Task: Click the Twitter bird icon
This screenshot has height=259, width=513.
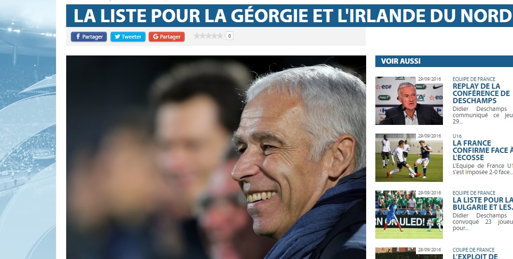Action: [117, 37]
